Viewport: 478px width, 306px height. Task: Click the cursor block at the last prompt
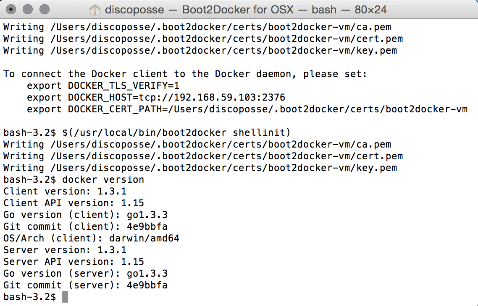(x=65, y=297)
